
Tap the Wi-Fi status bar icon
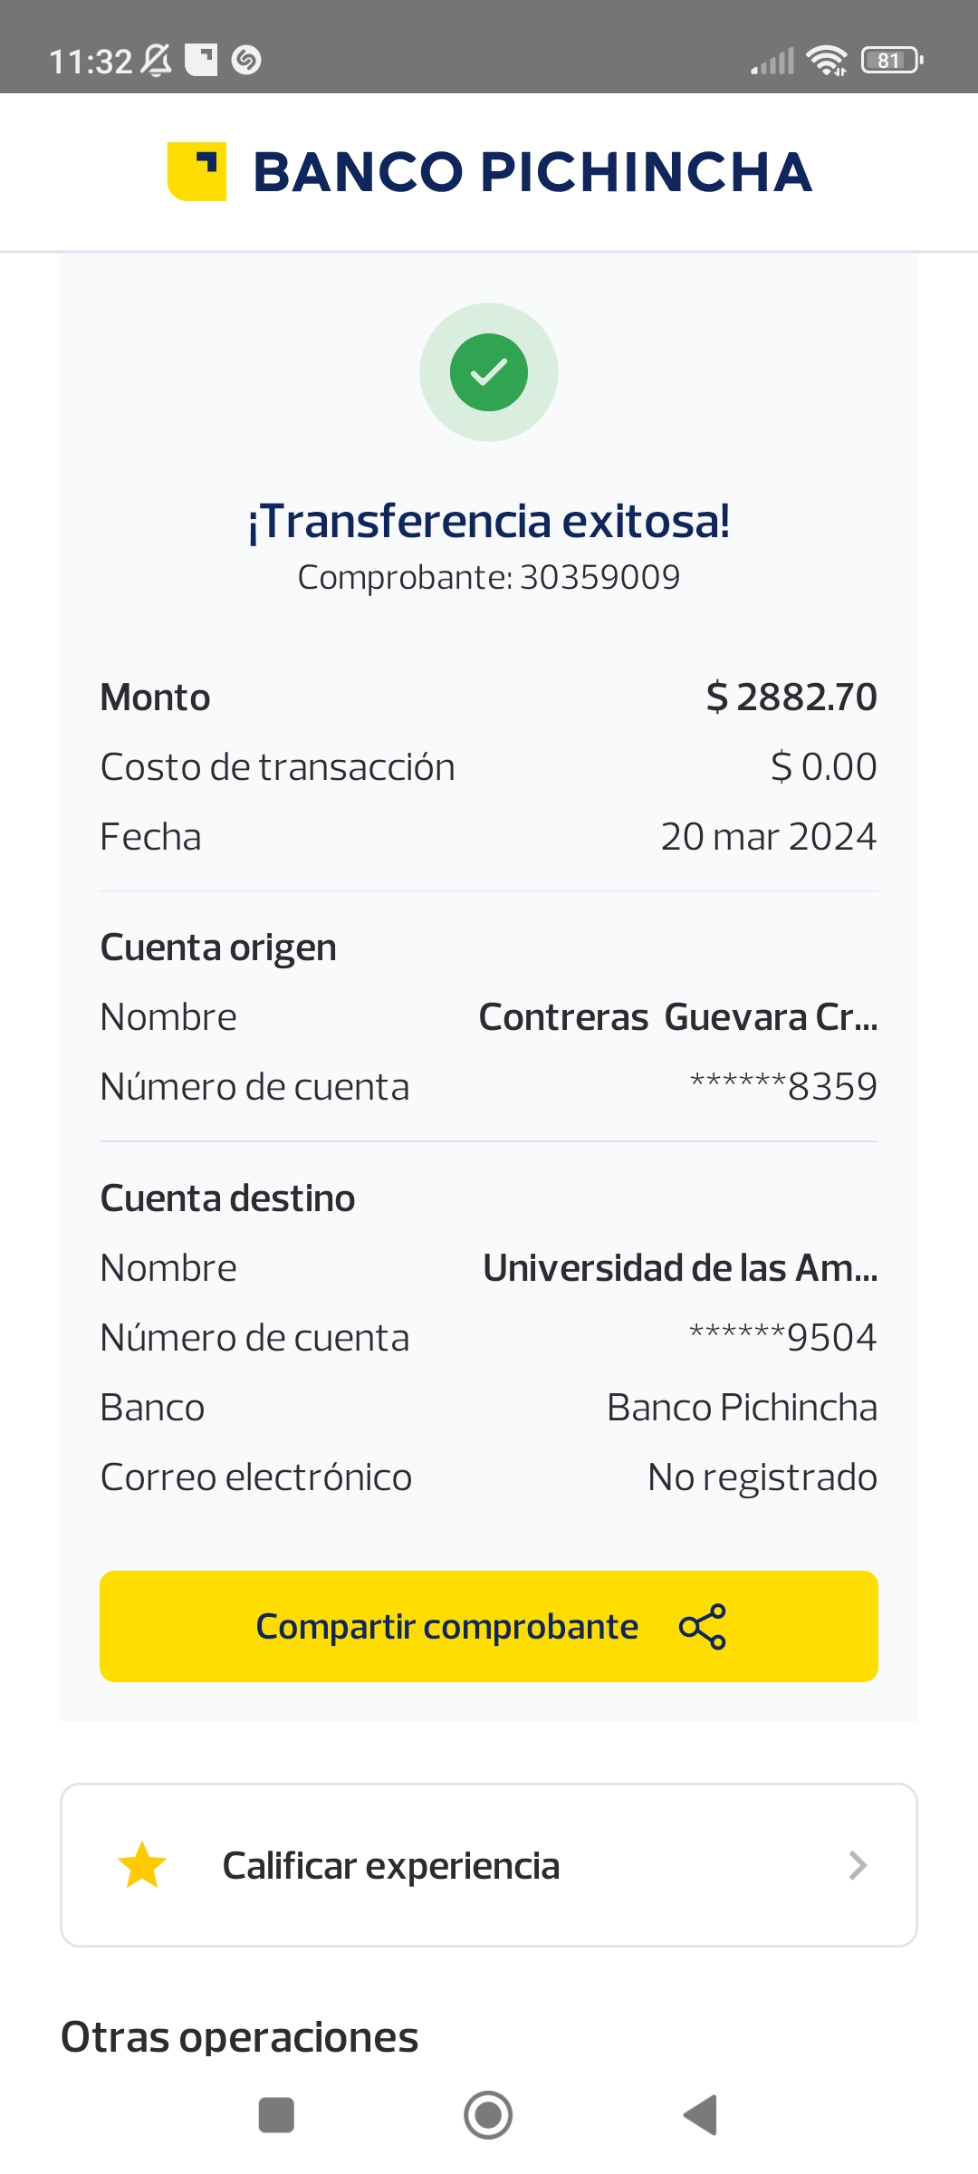[826, 61]
